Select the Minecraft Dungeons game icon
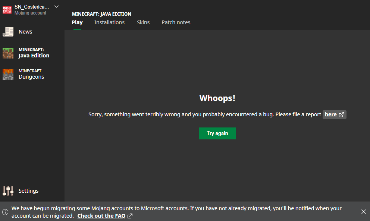370x221 pixels. tap(8, 74)
